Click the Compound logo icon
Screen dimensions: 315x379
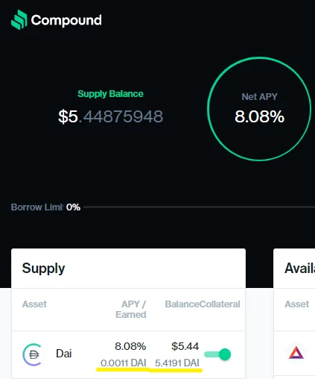pos(19,20)
